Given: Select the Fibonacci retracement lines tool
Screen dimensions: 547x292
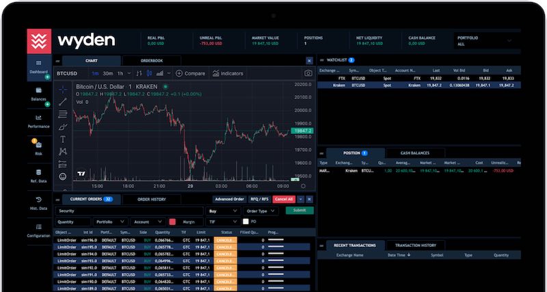Looking at the screenshot, I should tap(63, 114).
